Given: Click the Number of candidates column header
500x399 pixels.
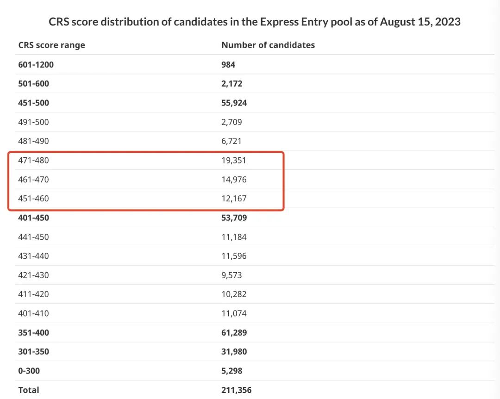Looking at the screenshot, I should [268, 45].
